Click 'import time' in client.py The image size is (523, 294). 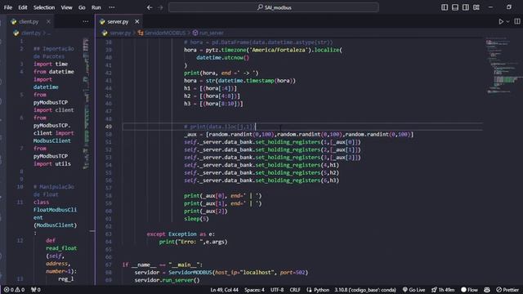coord(51,64)
